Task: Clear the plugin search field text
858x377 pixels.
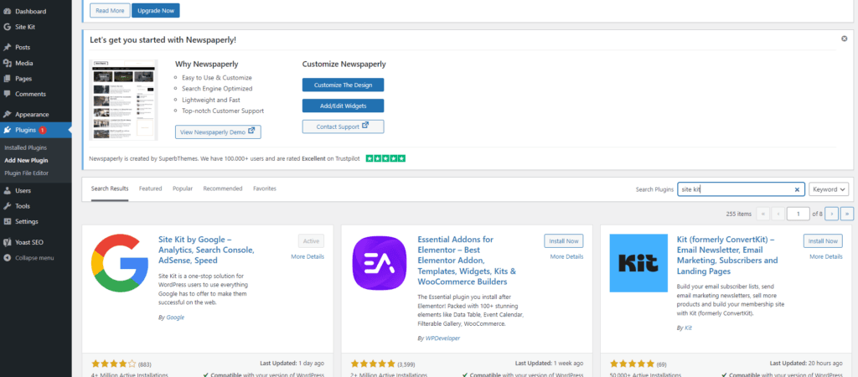Action: [798, 189]
